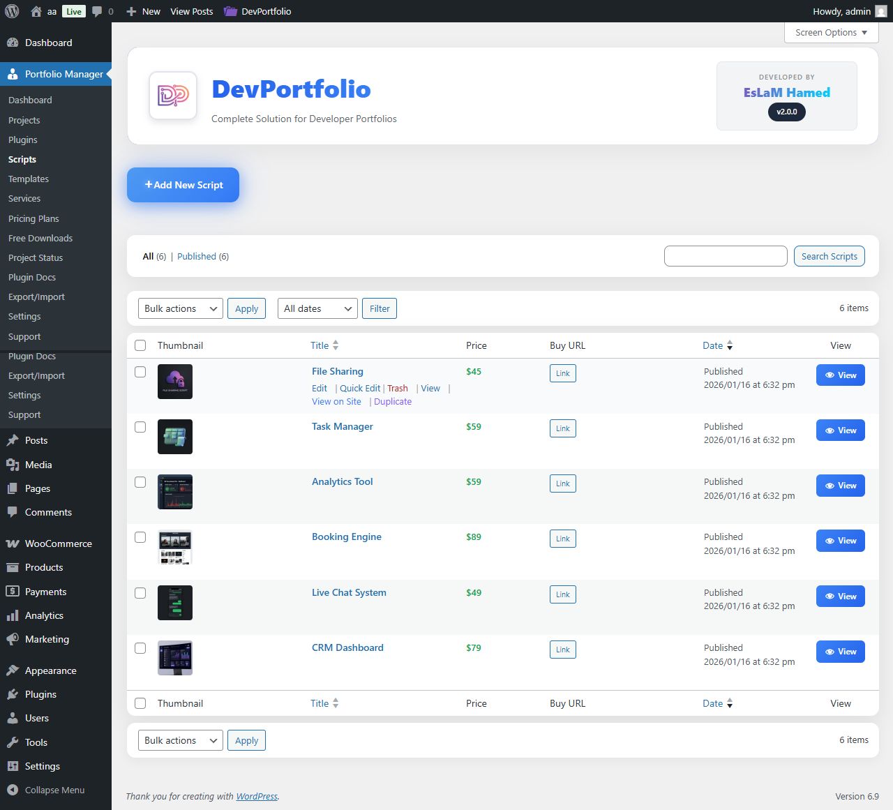This screenshot has height=810, width=893.
Task: Select the Analytics Tool row checkbox
Action: [140, 482]
